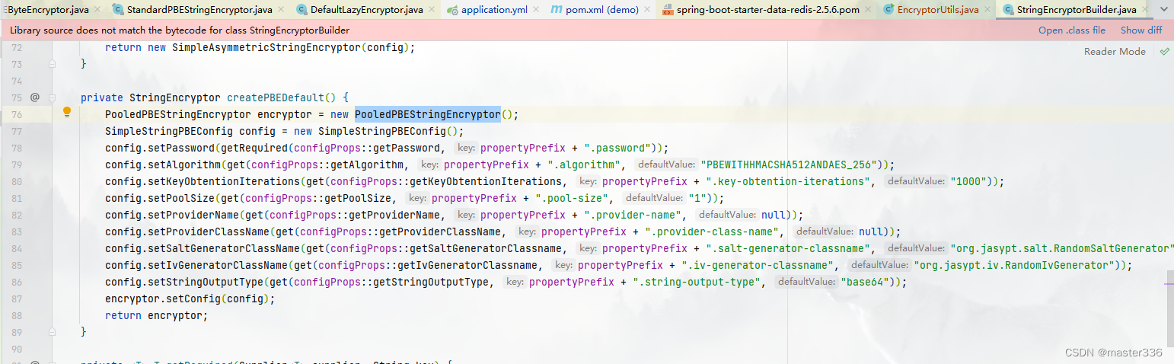
Task: Click the 'Open .class file' link
Action: point(1071,30)
